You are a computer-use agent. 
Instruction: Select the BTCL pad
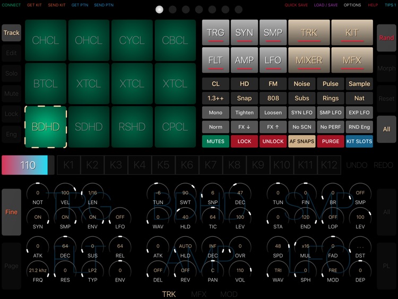point(46,83)
